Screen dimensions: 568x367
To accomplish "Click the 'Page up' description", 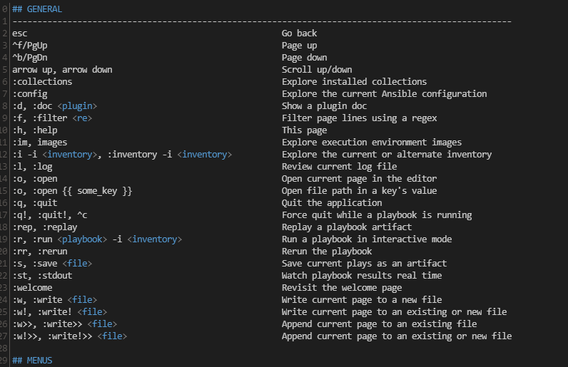I will (x=299, y=46).
